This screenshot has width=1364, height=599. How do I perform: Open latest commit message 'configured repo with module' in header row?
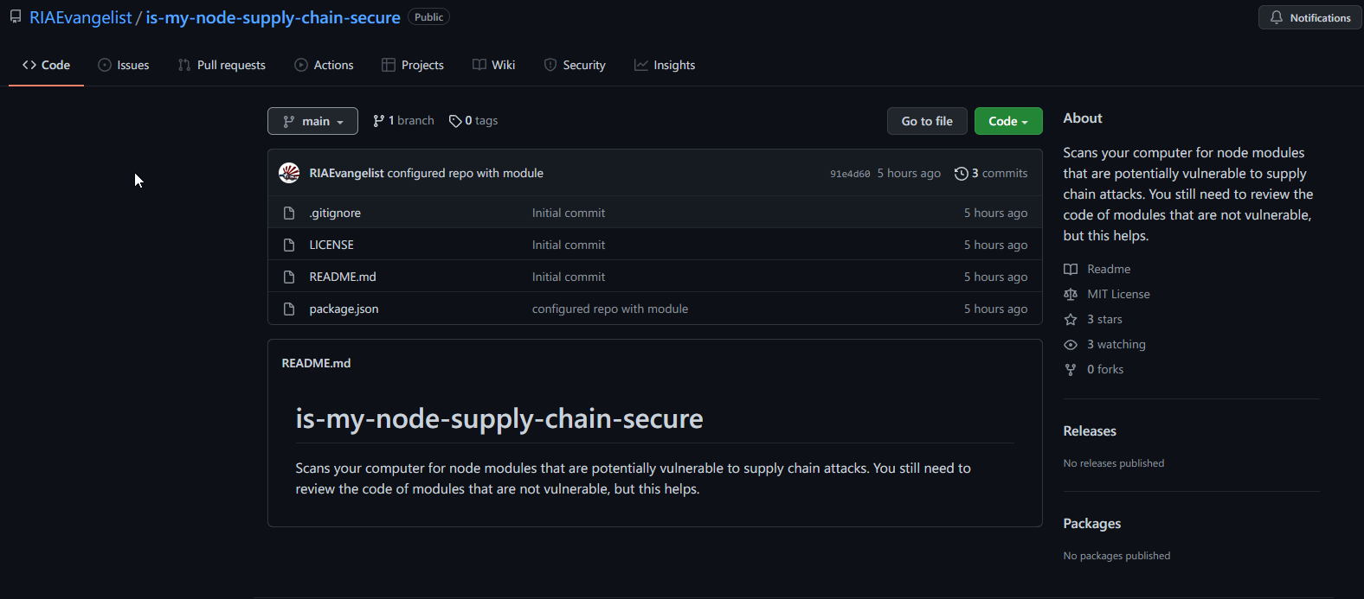[x=465, y=173]
